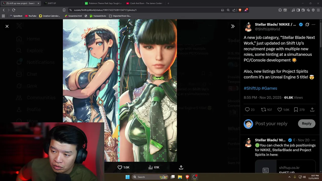Click the tweet timestamp 8:55 PM Nov 20, 2025

[x=263, y=98]
